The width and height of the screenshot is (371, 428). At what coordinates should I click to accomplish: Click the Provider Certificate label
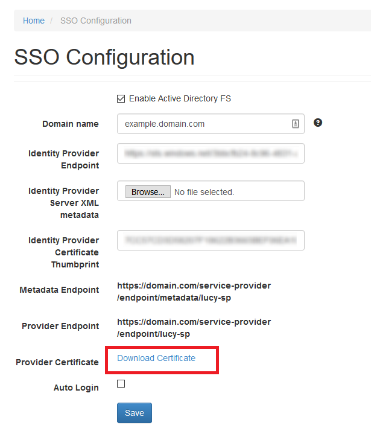coord(57,362)
